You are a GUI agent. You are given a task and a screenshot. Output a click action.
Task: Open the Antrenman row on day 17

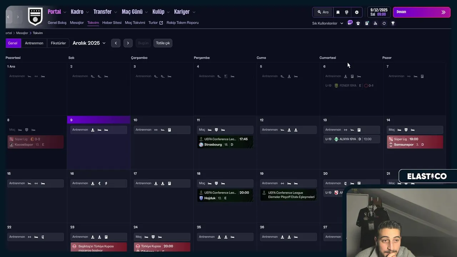pos(162,183)
